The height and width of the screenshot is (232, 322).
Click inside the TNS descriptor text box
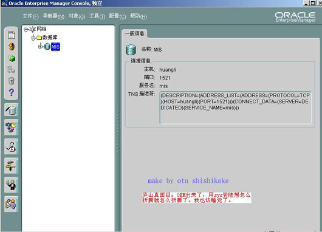point(236,107)
